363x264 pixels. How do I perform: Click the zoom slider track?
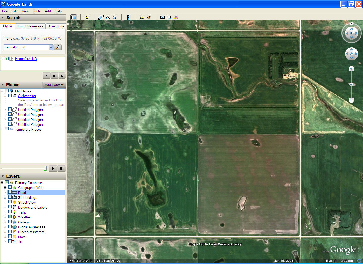click(x=351, y=84)
